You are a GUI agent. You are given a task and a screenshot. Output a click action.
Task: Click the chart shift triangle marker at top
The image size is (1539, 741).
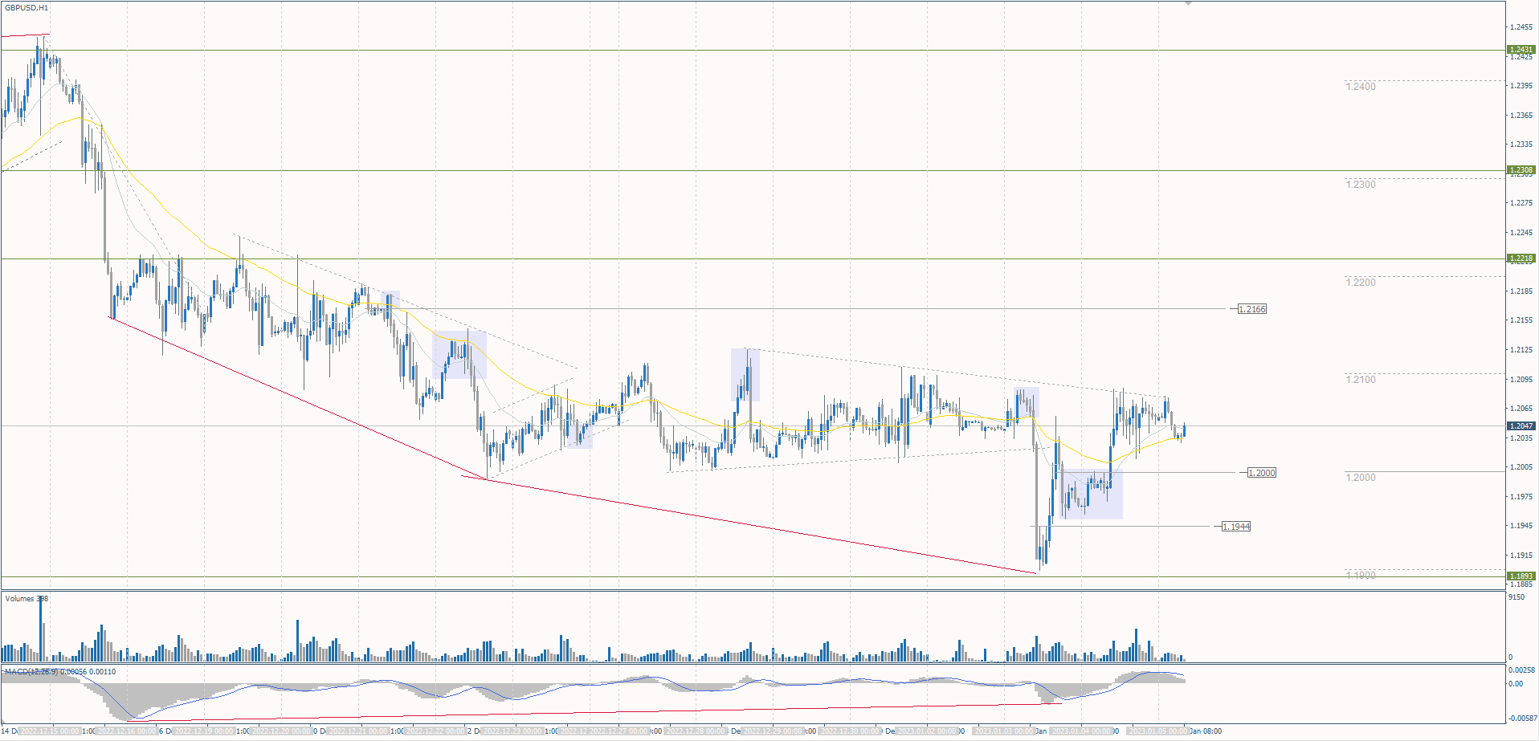coord(1189,4)
